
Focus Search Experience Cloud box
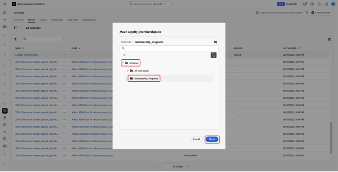click(149, 4)
